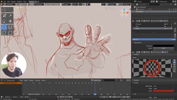The width and height of the screenshot is (177, 100).
Task: Open the Object Data properties tab in the upper properties editor
Action: pos(160,21)
